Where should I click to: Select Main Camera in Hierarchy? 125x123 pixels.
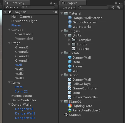point(22,17)
